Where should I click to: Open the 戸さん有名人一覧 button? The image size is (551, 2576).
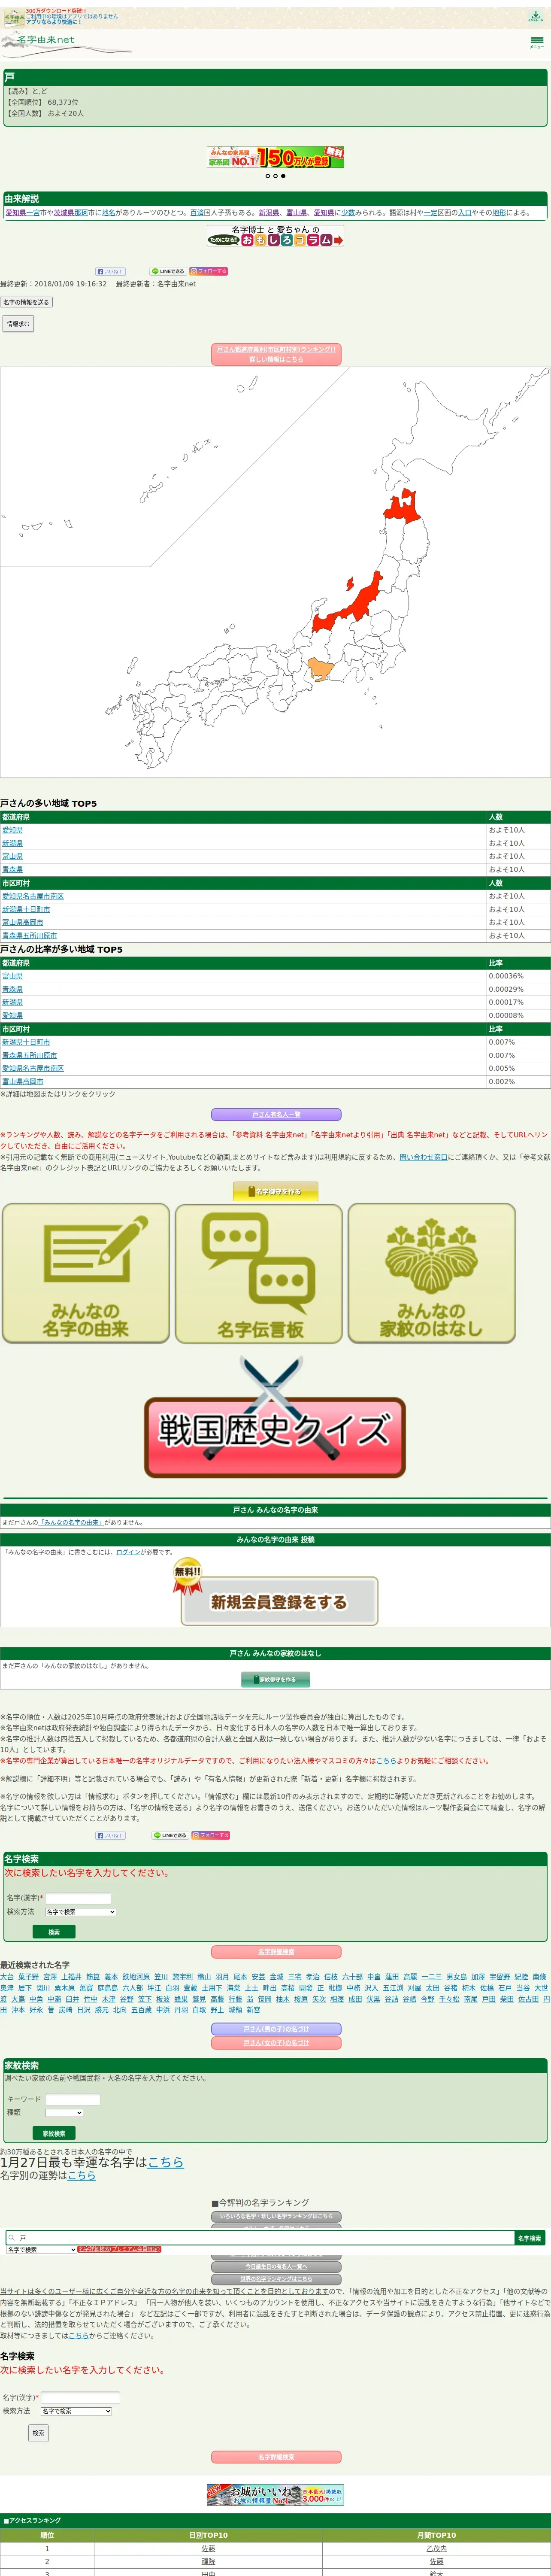click(276, 1114)
